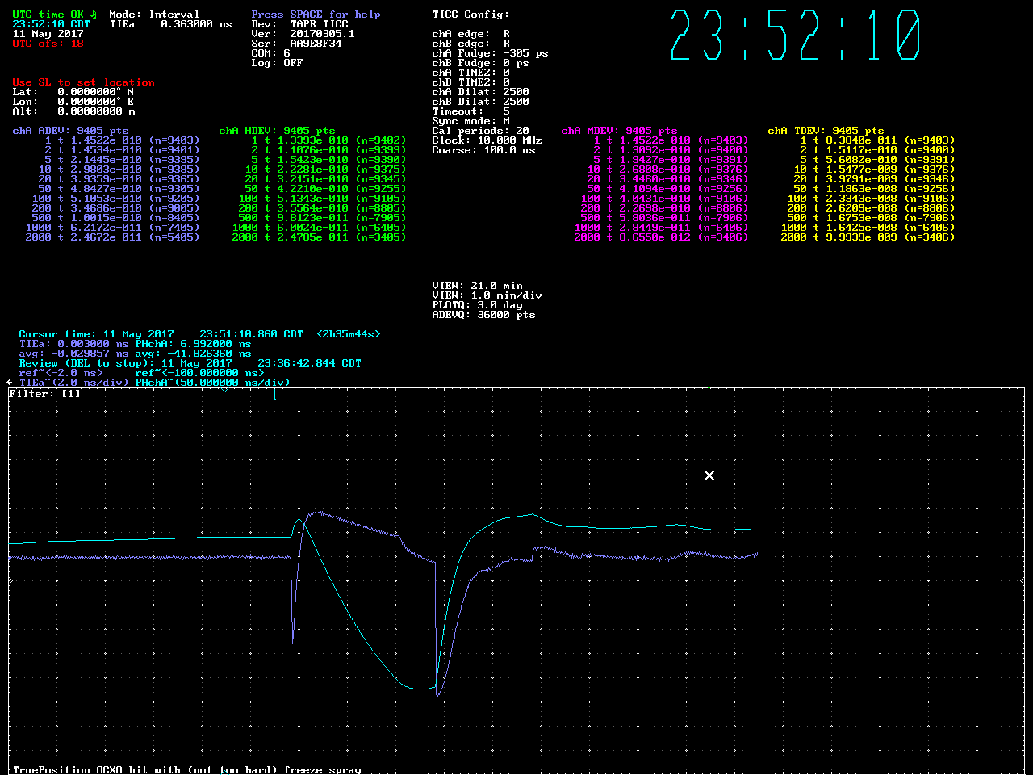Screen dimensions: 1033x775
Task: Click the HDEV row 1.3393e-010
Action: [x=328, y=140]
